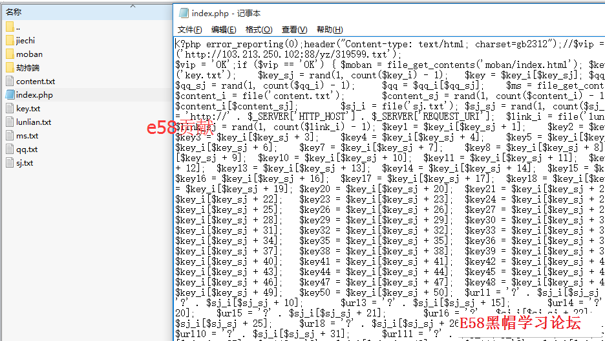Click the 劫持端 folder name
This screenshot has height=341, width=605.
(28, 68)
